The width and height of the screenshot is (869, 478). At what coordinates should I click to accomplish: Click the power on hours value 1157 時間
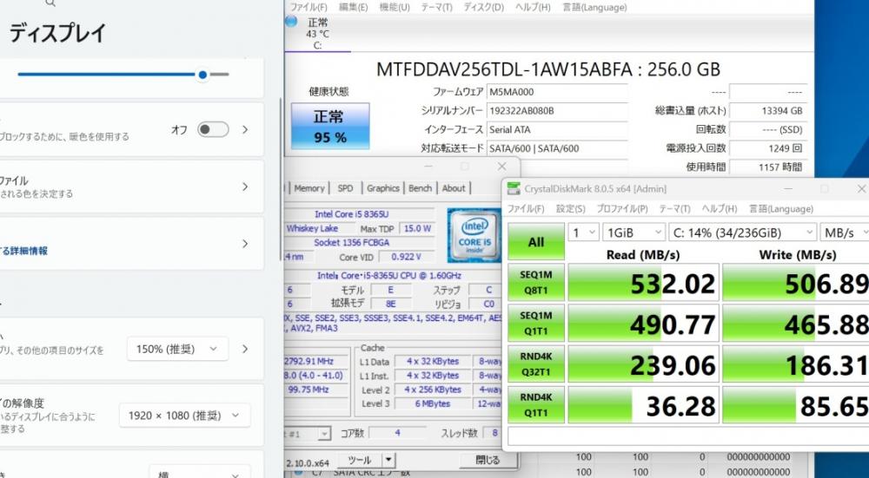click(x=768, y=167)
